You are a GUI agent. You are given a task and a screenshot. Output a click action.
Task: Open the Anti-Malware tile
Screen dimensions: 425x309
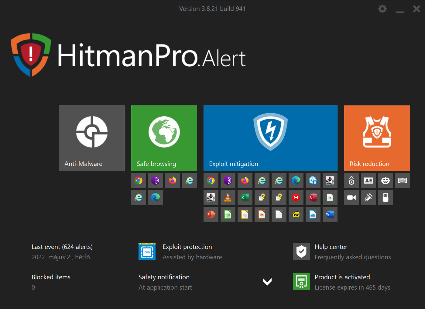point(92,138)
